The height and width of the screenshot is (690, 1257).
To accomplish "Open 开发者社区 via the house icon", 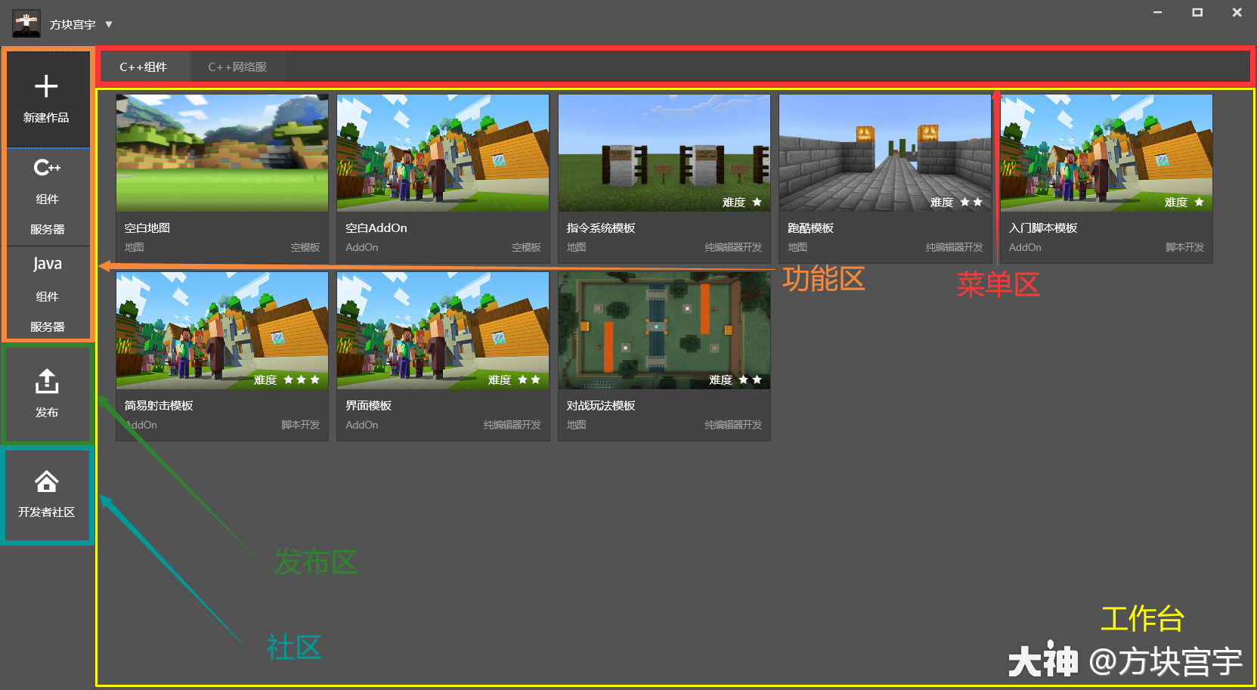I will pos(47,481).
